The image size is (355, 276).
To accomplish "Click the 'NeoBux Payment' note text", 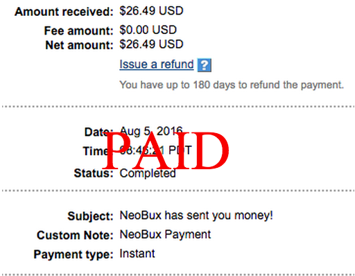I will [x=165, y=234].
